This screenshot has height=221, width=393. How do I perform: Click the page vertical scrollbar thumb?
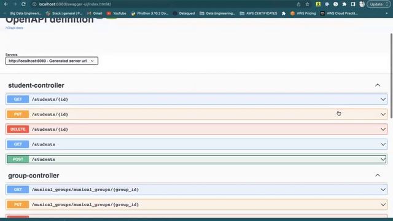point(391,76)
